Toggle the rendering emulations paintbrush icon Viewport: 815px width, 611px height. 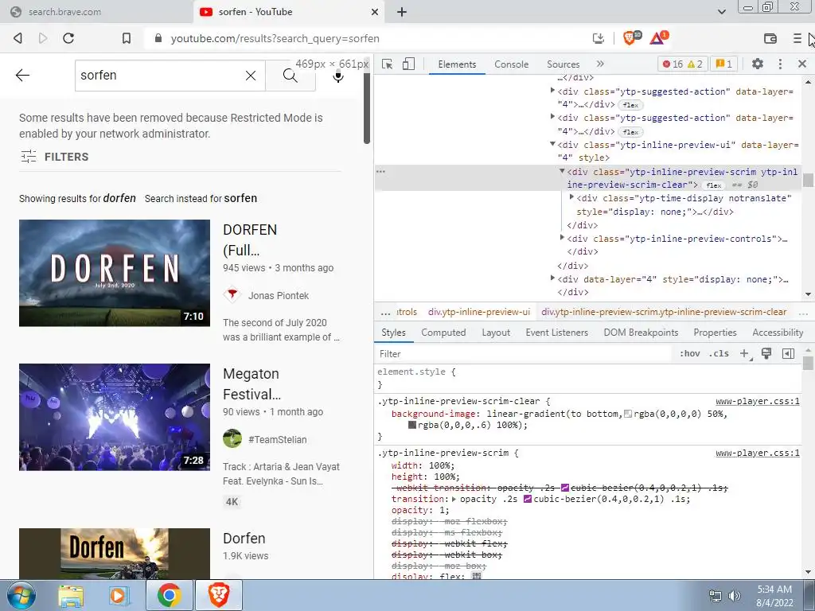(766, 353)
